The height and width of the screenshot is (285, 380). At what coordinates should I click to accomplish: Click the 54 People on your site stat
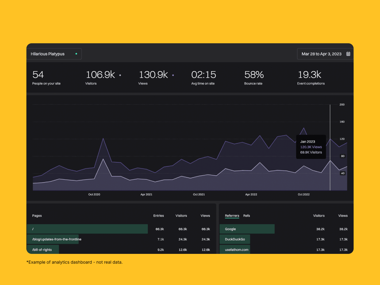tap(46, 78)
